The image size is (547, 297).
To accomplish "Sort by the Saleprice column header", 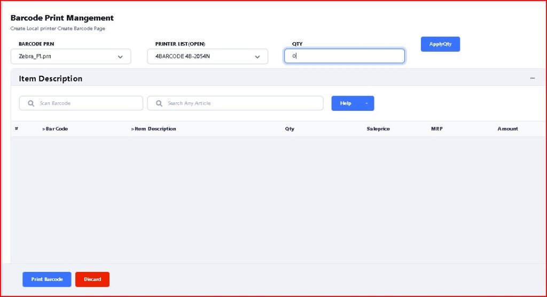I will [378, 129].
